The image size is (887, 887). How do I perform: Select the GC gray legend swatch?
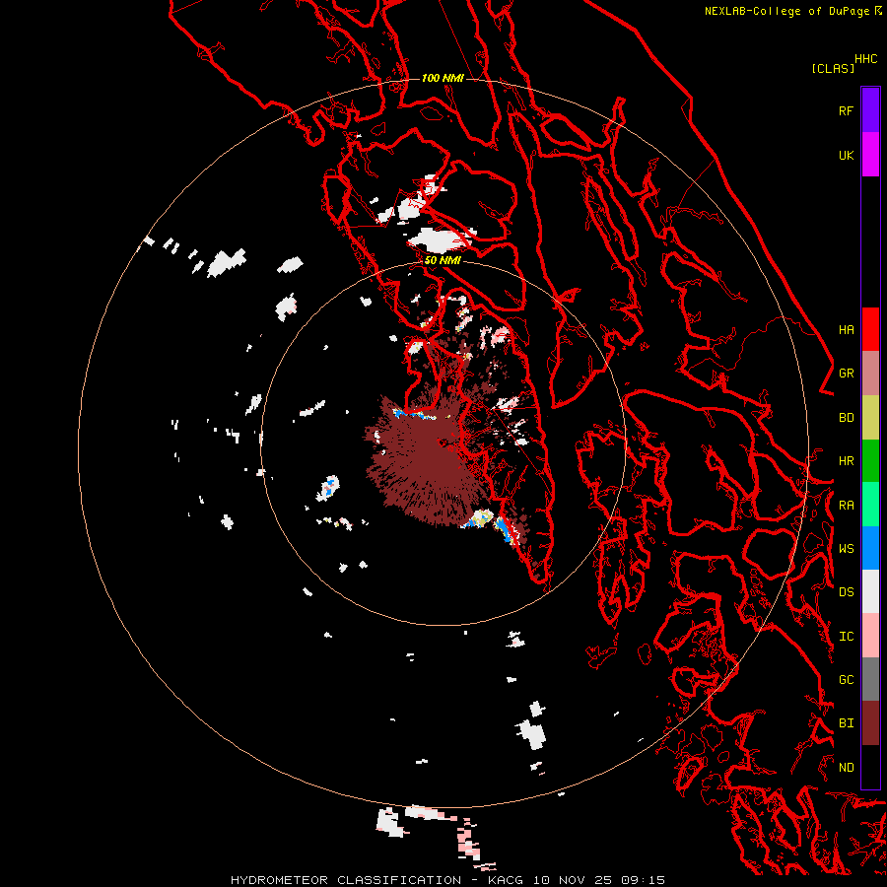pos(870,679)
